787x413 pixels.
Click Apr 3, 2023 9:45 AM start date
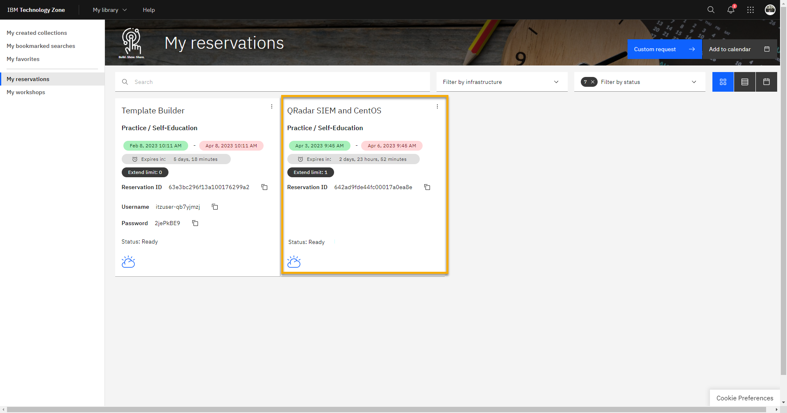320,146
